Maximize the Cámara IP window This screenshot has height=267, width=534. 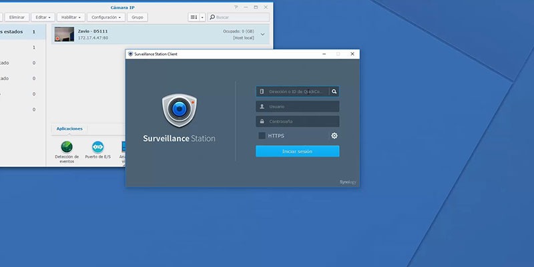click(x=256, y=7)
